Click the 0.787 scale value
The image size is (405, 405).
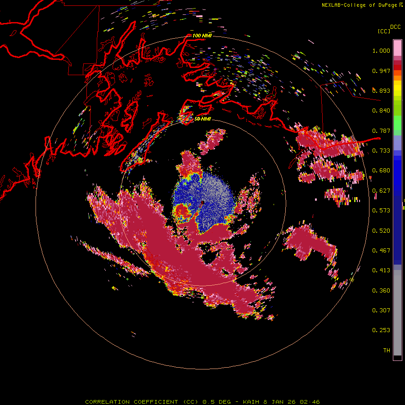381,130
